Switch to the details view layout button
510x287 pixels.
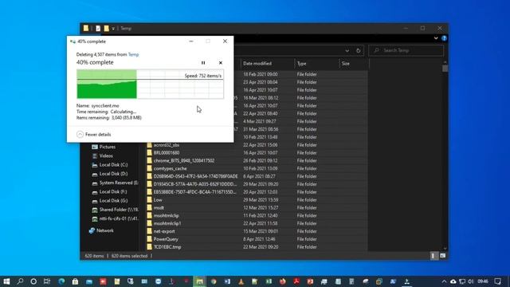[x=433, y=256]
